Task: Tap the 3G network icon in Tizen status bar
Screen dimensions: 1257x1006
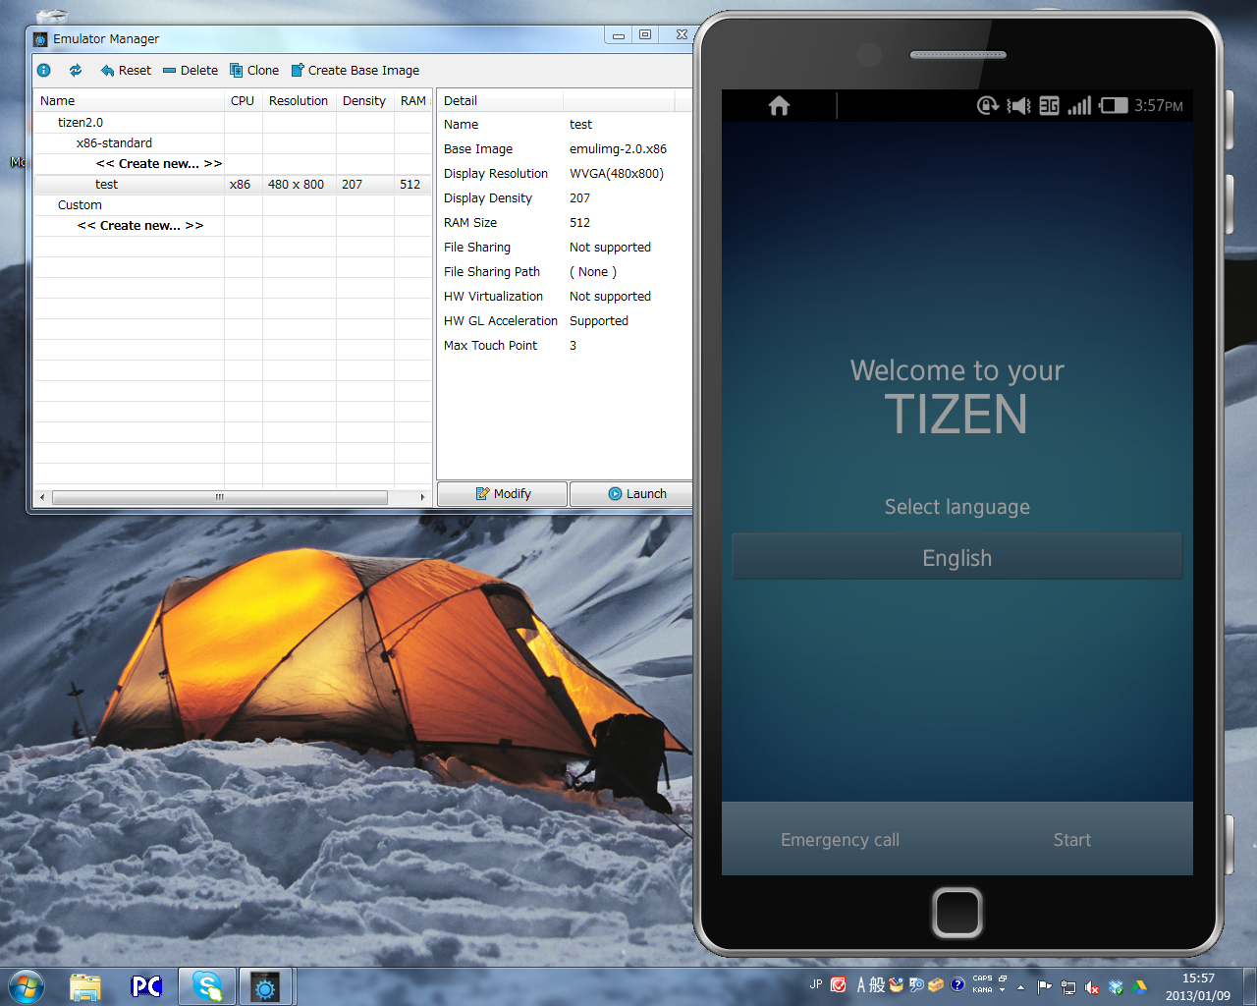Action: click(x=1049, y=105)
